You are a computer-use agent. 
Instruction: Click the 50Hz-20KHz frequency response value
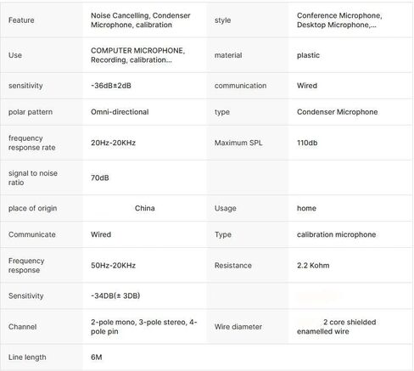click(x=113, y=266)
